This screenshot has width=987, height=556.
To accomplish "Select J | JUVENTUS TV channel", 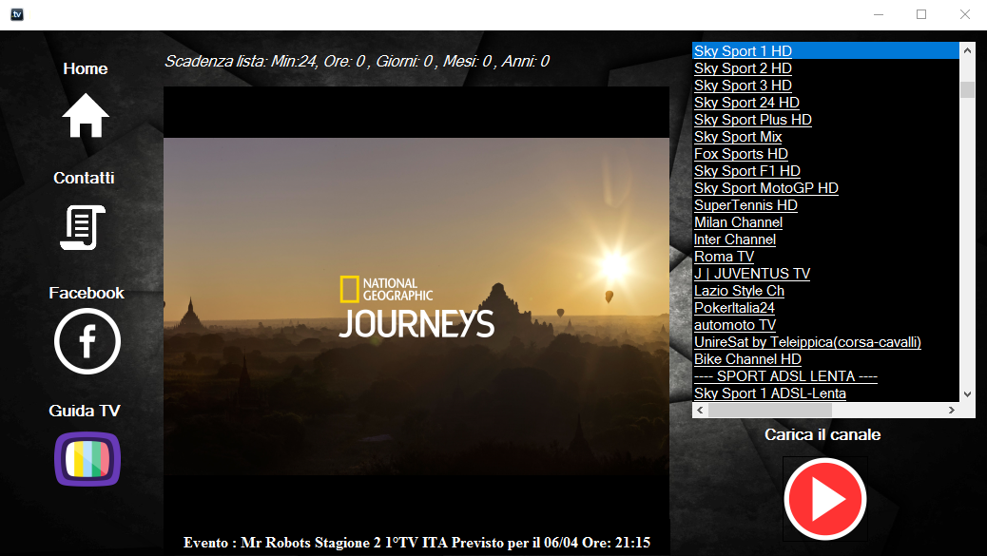I will (751, 273).
